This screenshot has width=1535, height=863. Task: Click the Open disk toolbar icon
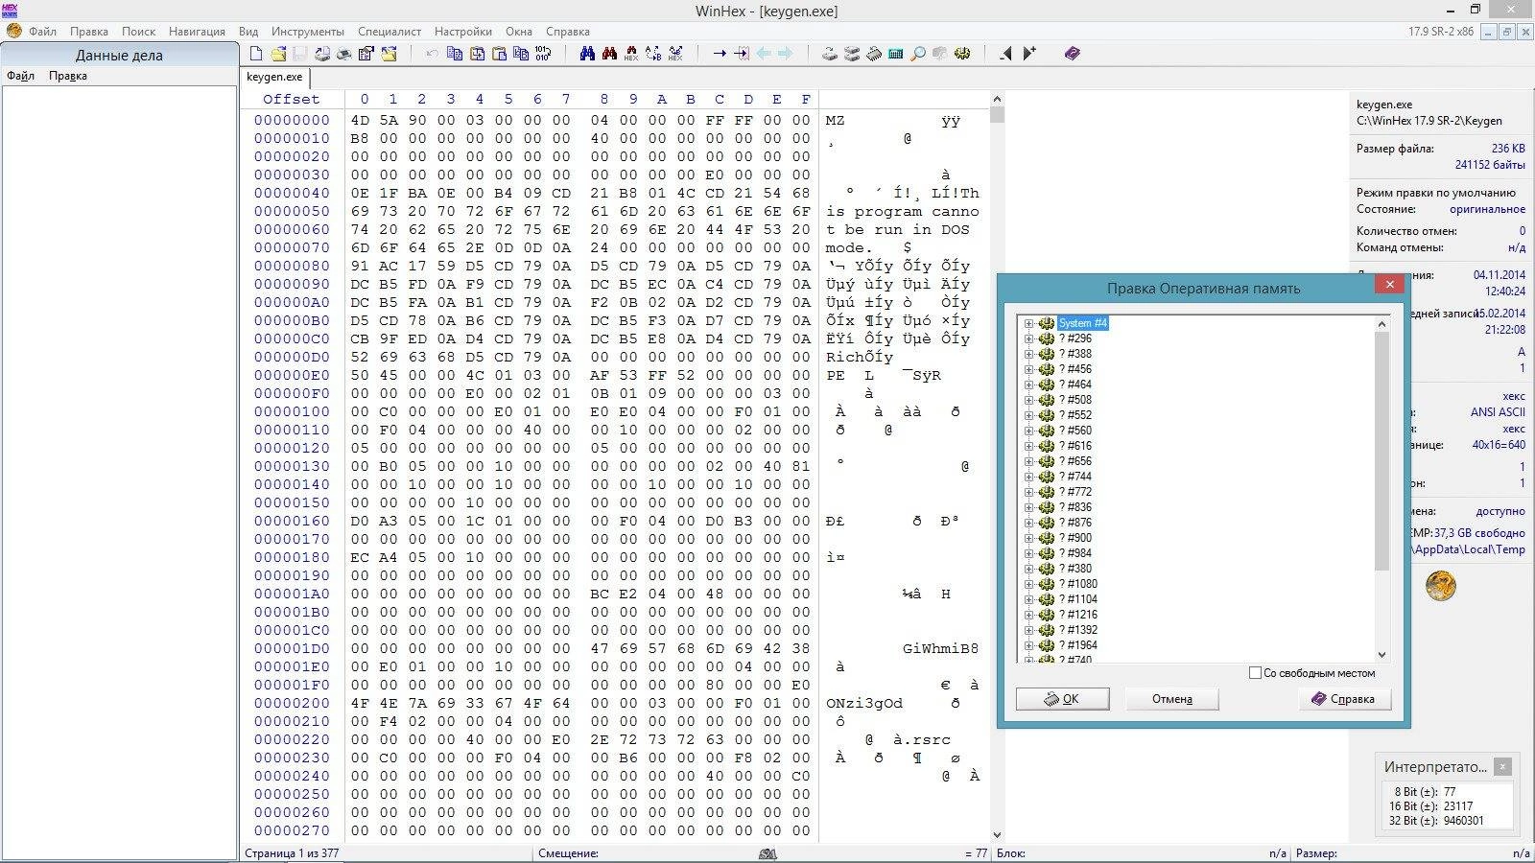coord(830,54)
